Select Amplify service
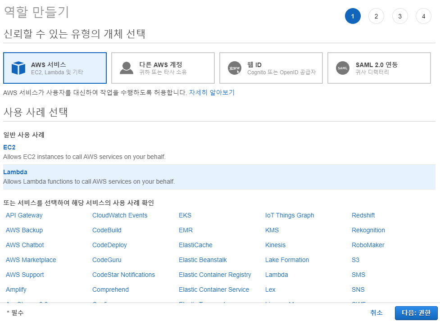This screenshot has width=440, height=321. point(16,289)
